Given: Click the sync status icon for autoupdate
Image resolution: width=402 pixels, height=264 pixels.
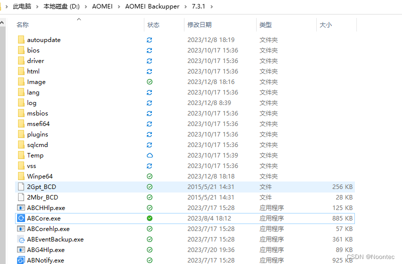Looking at the screenshot, I should coord(149,40).
